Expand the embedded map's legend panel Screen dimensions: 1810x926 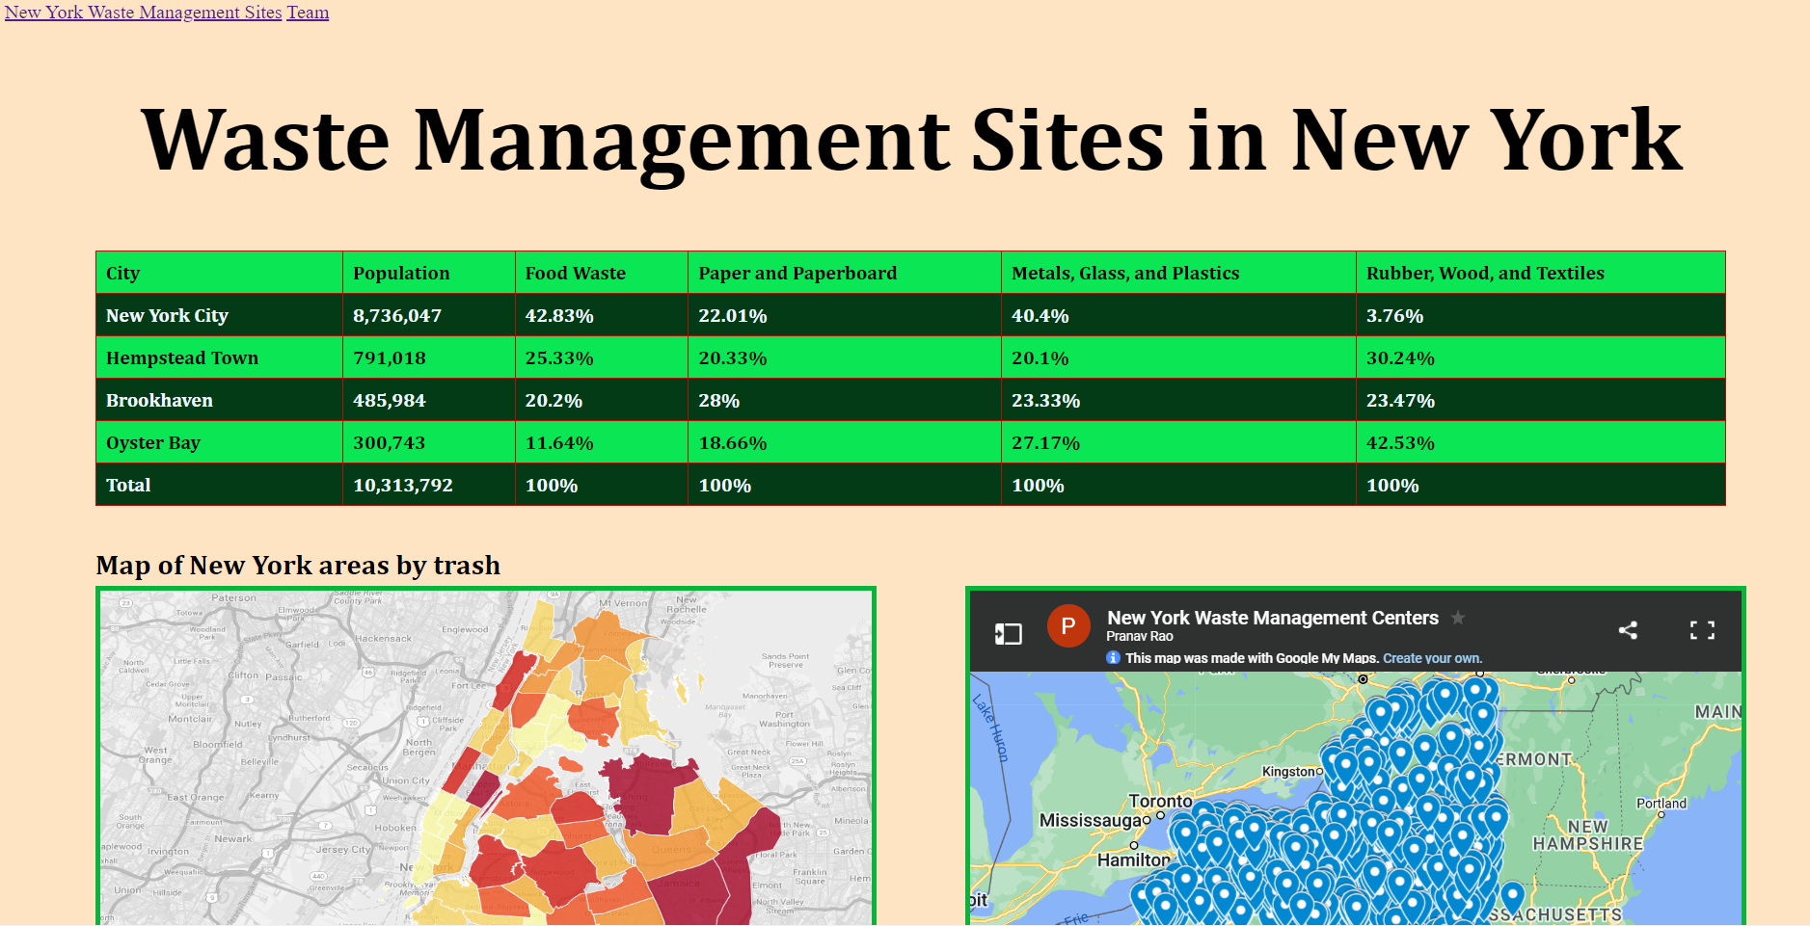(x=1008, y=631)
